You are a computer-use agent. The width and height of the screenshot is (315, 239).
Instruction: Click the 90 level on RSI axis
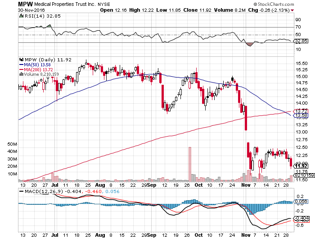coord(298,20)
